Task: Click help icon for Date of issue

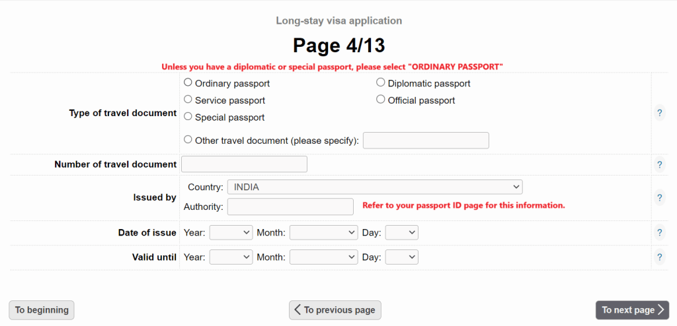Action: [x=659, y=232]
